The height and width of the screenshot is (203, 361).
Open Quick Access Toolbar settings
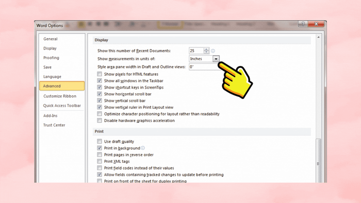click(x=62, y=106)
